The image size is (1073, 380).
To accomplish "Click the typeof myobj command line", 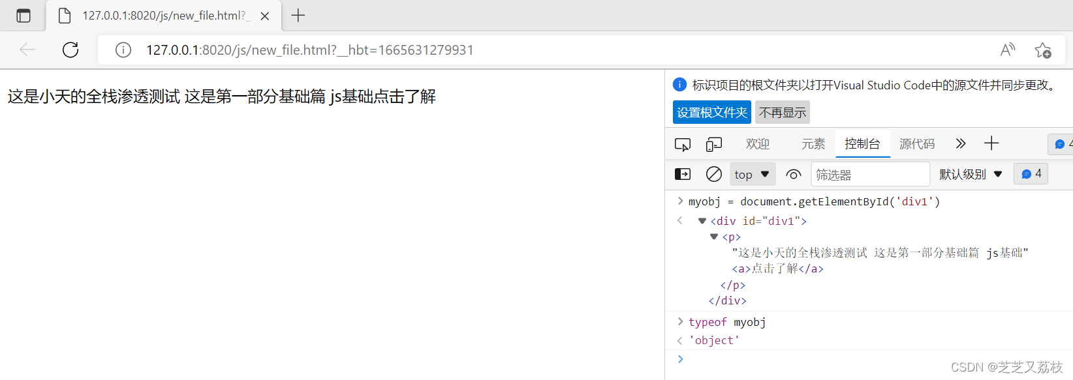I will (x=727, y=322).
